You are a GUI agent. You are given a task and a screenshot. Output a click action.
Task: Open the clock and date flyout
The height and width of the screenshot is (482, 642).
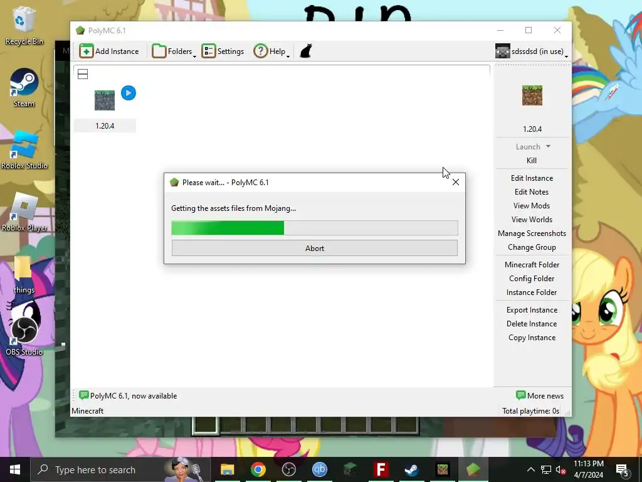click(x=588, y=469)
